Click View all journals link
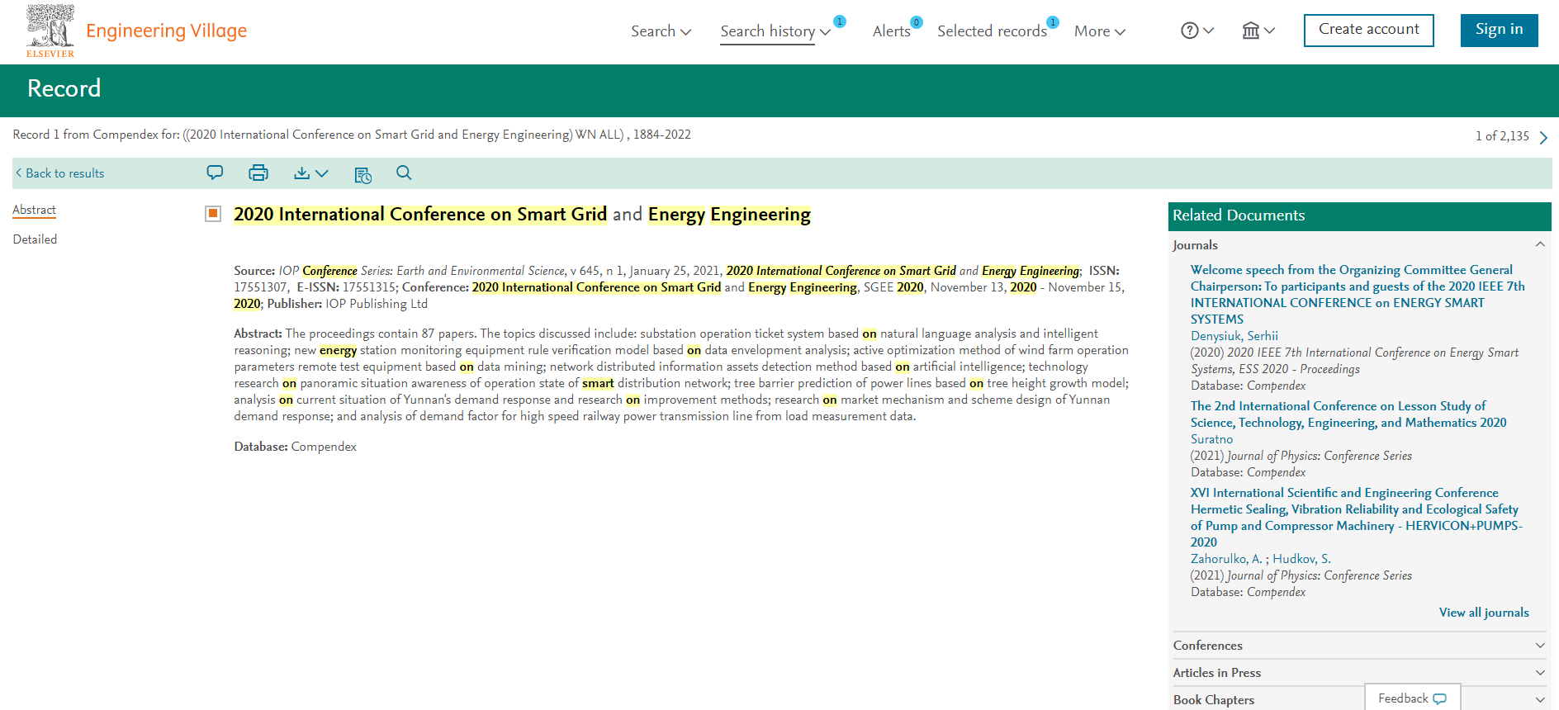The image size is (1559, 710). (1484, 613)
